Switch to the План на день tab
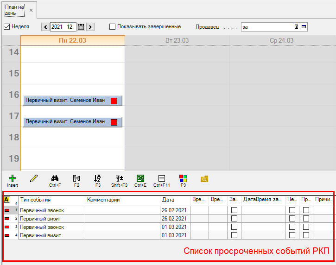The height and width of the screenshot is (265, 336). pos(15,10)
